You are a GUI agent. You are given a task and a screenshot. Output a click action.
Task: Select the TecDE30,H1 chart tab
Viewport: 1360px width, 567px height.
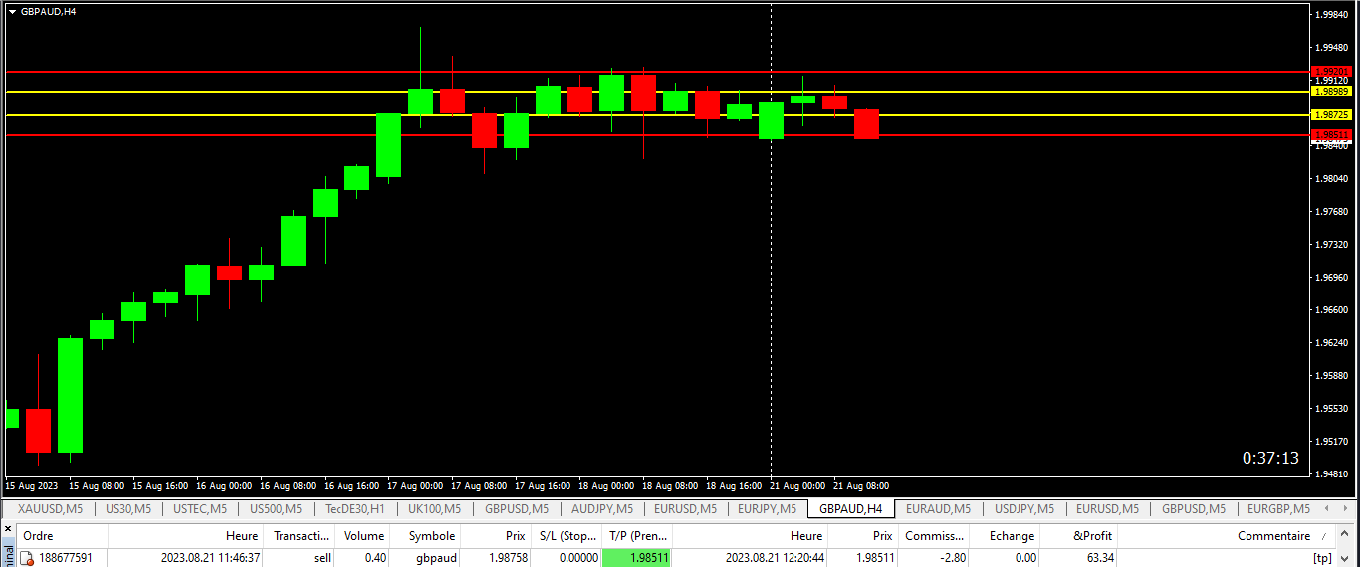point(354,509)
